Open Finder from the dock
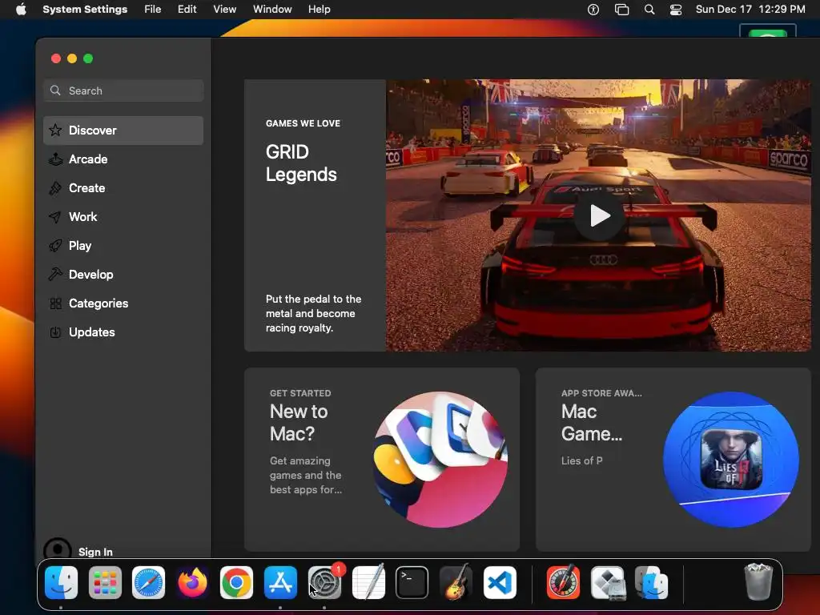Screen dimensions: 820x615 point(61,582)
